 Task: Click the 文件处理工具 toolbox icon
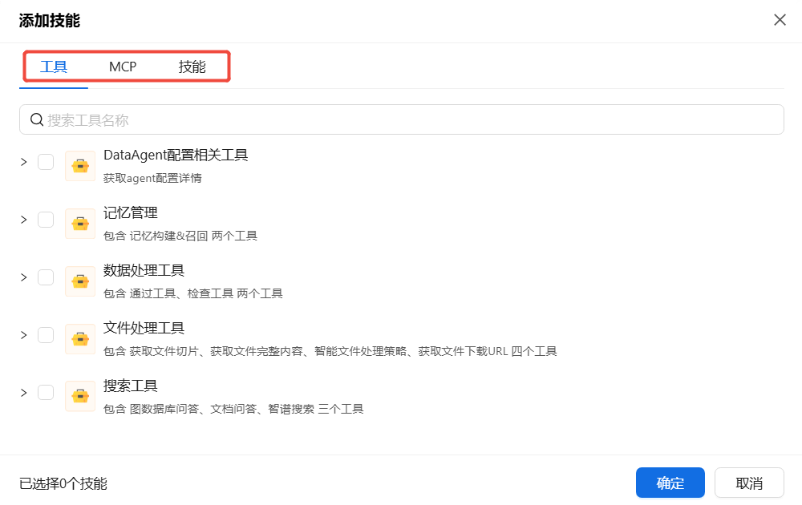(x=80, y=339)
